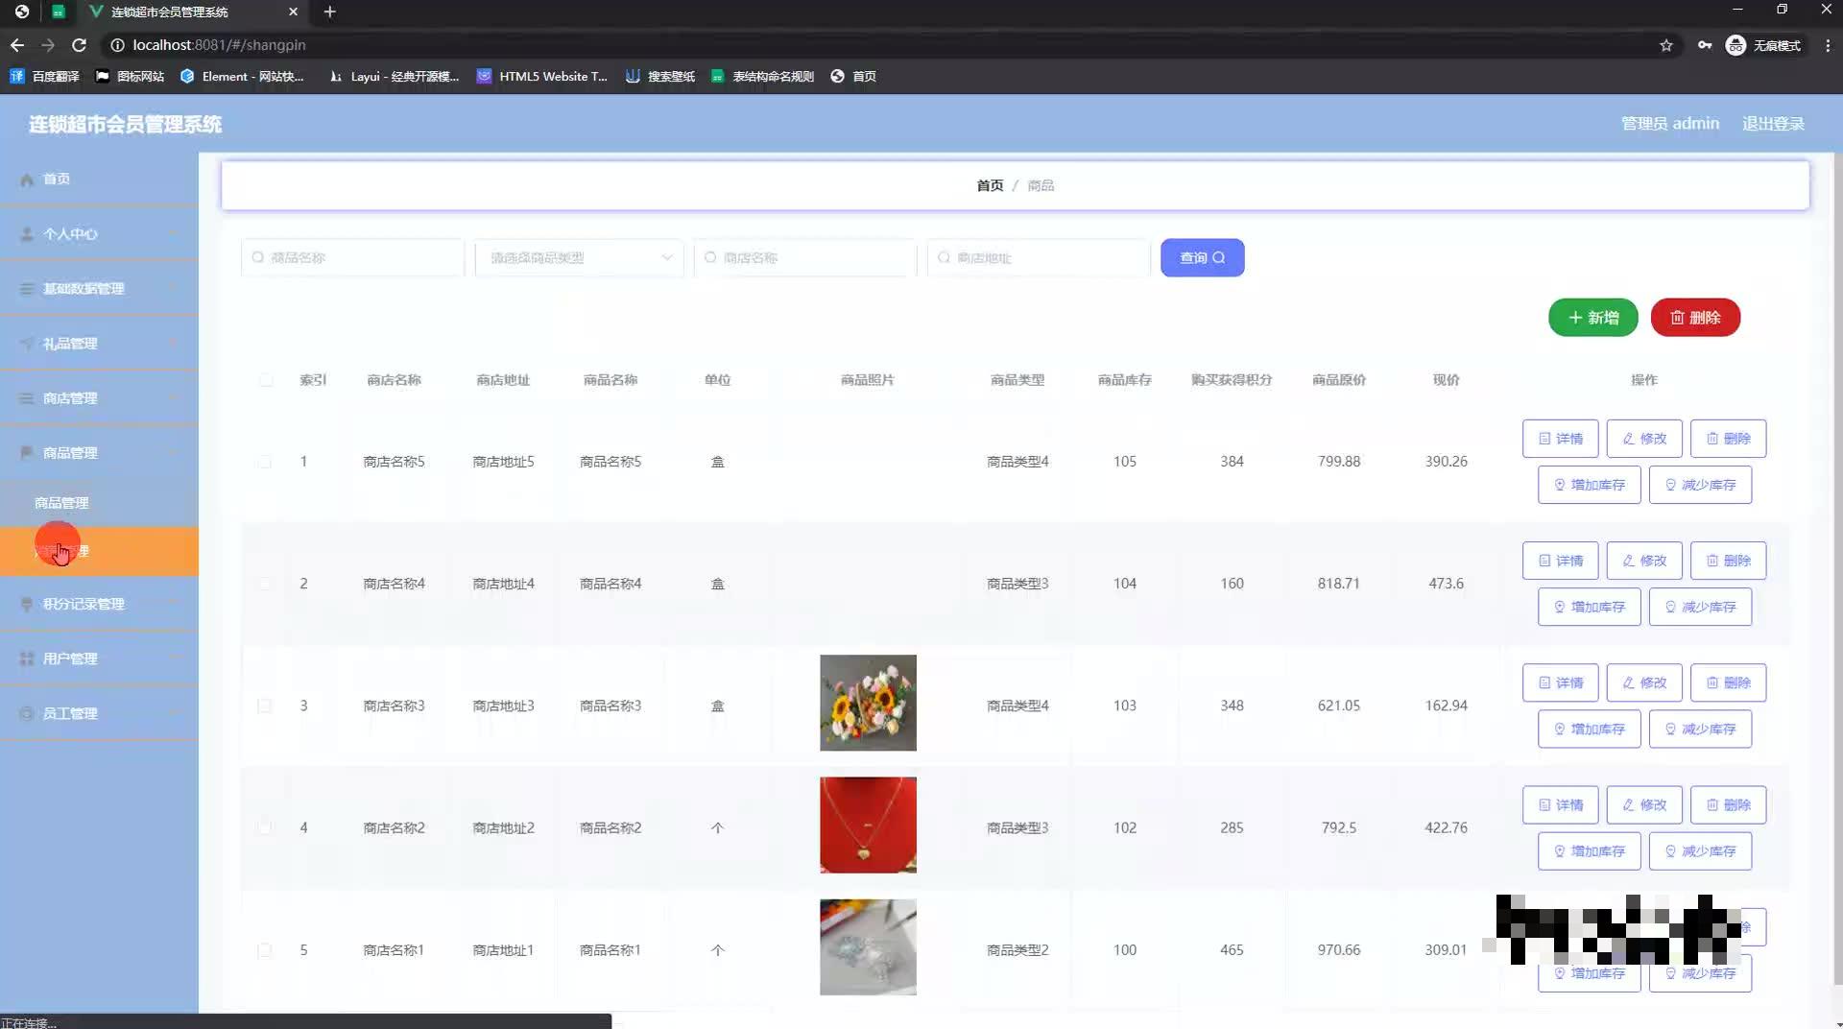
Task: Click the 个人中心 user icon
Action: 27,234
